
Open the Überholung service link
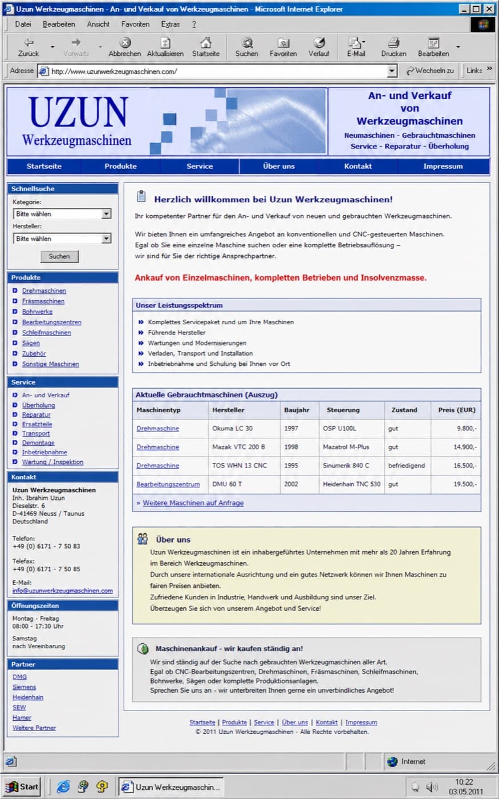tap(38, 405)
